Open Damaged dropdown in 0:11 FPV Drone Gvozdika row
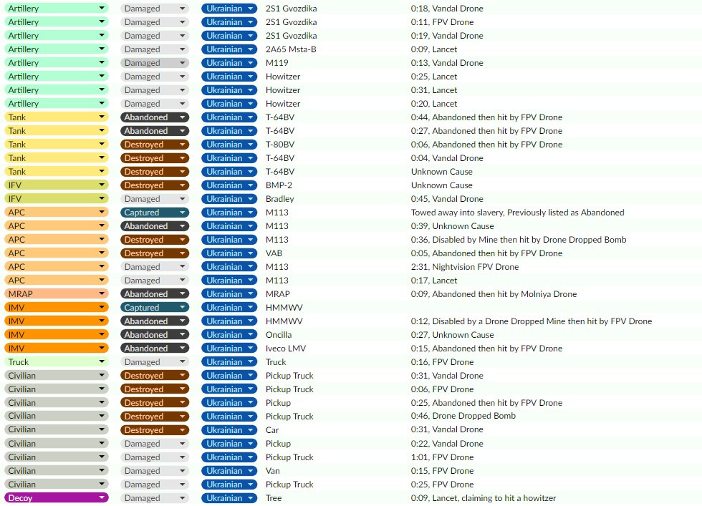 tap(155, 22)
